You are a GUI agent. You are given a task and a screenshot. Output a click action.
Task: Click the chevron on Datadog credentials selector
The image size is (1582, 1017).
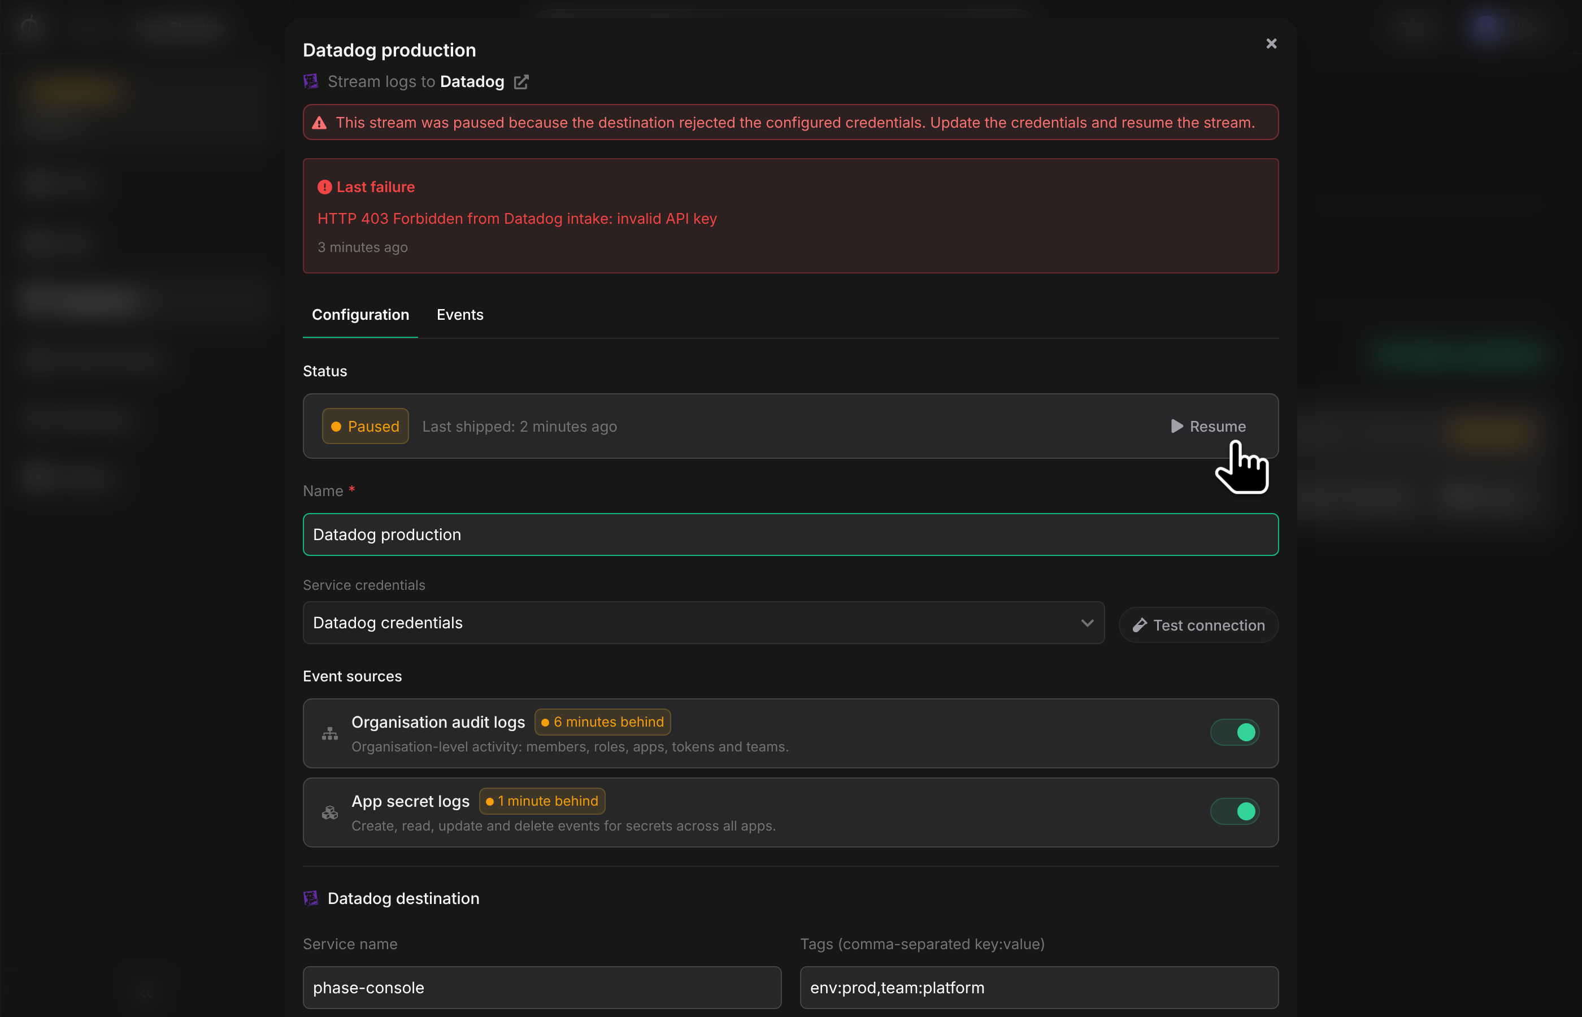[1087, 623]
